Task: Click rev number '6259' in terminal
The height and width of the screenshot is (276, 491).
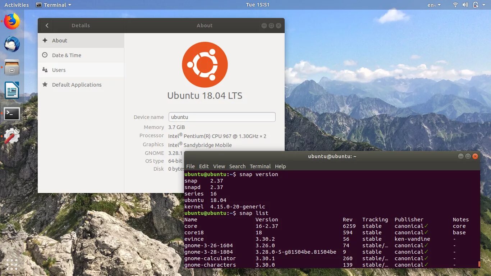Action: (x=349, y=226)
